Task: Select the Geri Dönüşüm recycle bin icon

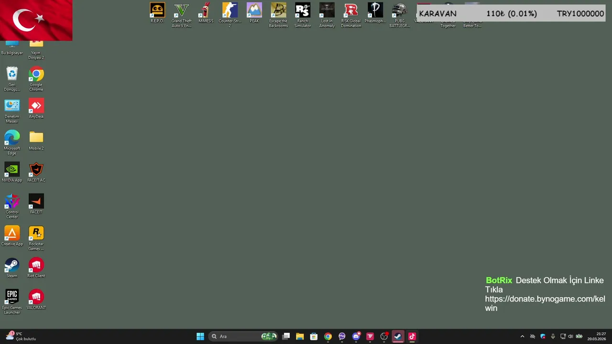Action: pyautogui.click(x=12, y=80)
